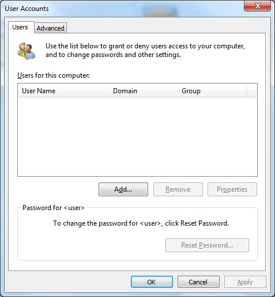
Task: Click the Remove button
Action: tap(178, 189)
